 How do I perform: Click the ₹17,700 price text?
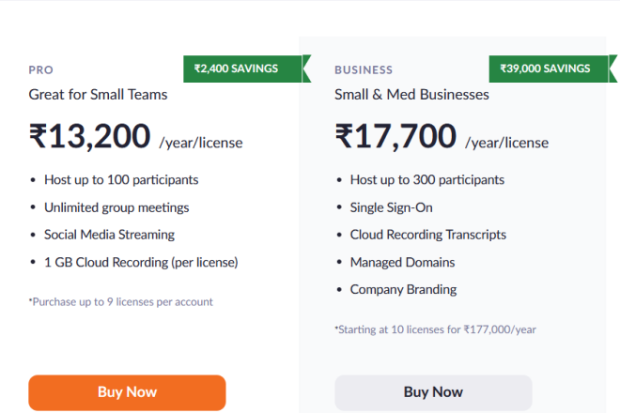click(395, 137)
